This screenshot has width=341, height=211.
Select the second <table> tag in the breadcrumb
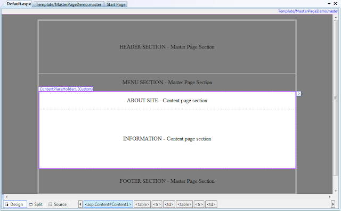tap(184, 204)
